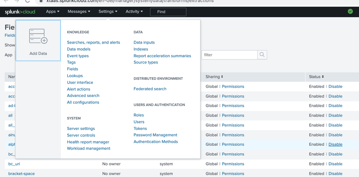Image resolution: width=359 pixels, height=177 pixels.
Task: Open Advanced search settings
Action: (83, 95)
